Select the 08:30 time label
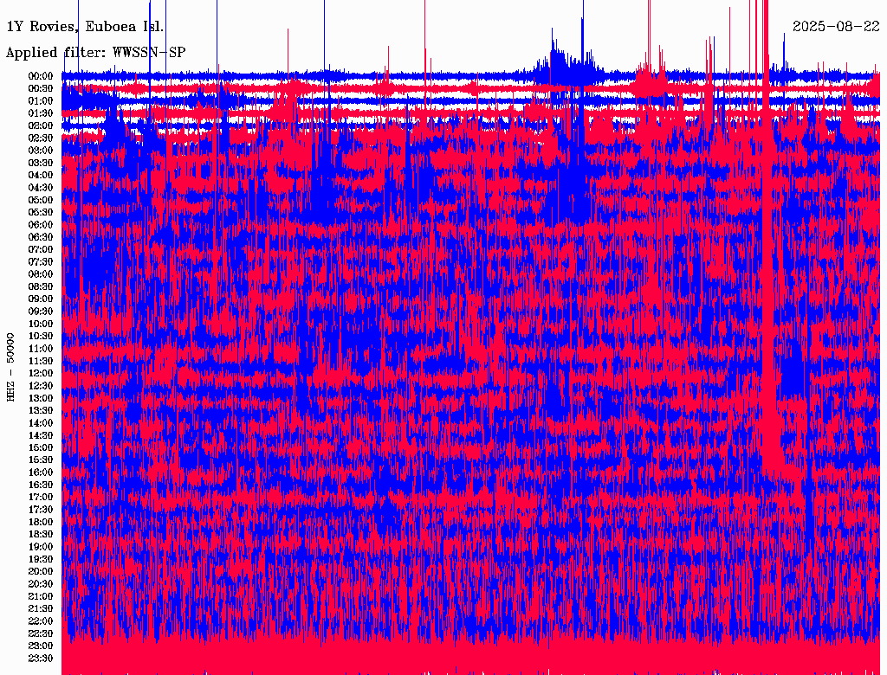The height and width of the screenshot is (675, 887). pyautogui.click(x=41, y=286)
